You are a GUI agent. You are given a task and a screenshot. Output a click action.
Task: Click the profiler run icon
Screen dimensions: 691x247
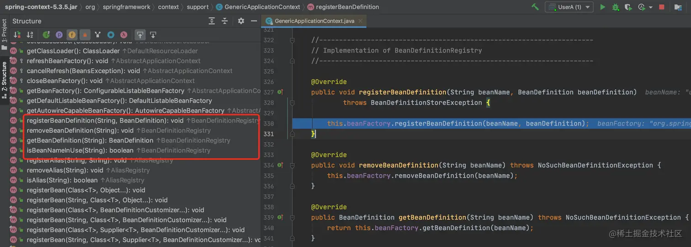click(641, 7)
